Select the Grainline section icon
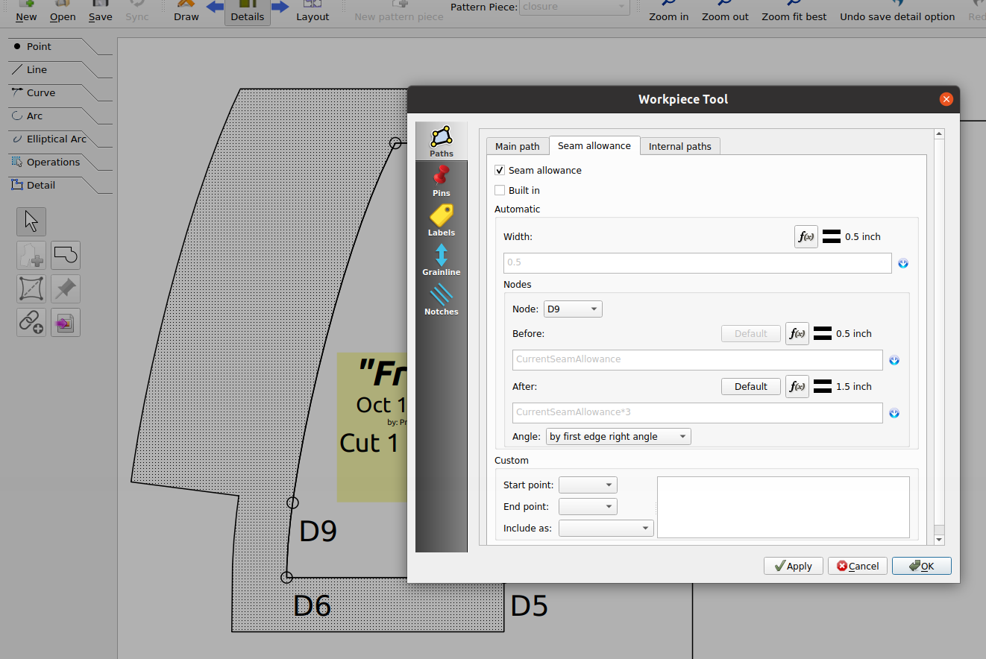The width and height of the screenshot is (986, 659). tap(441, 260)
